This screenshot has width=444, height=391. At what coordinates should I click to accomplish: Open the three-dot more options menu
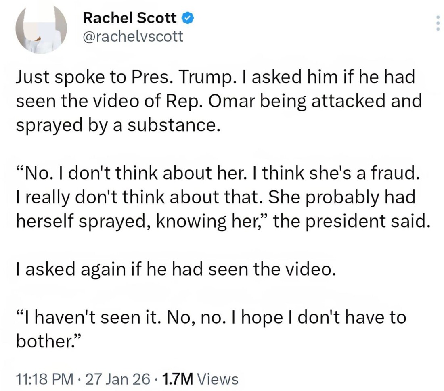click(x=438, y=23)
